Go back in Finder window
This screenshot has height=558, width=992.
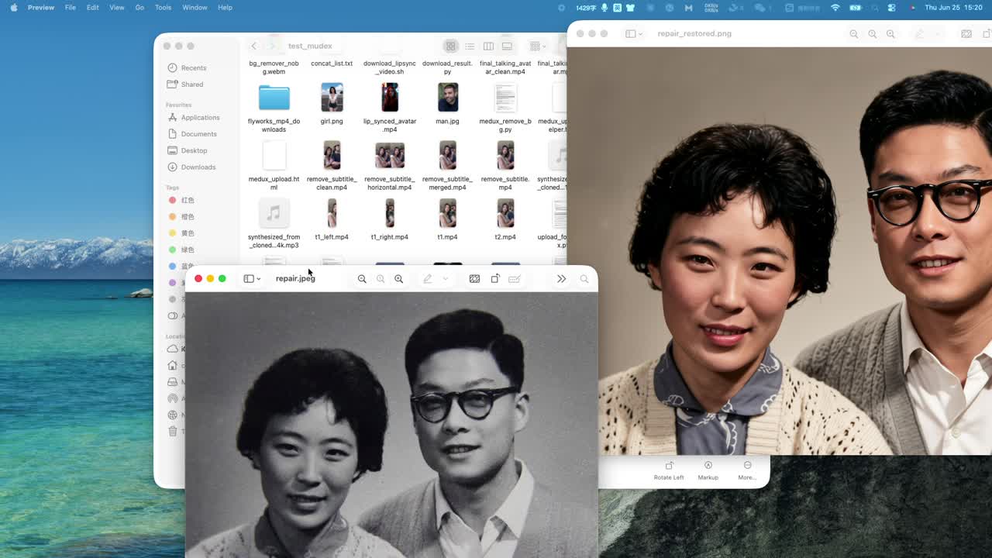point(253,46)
